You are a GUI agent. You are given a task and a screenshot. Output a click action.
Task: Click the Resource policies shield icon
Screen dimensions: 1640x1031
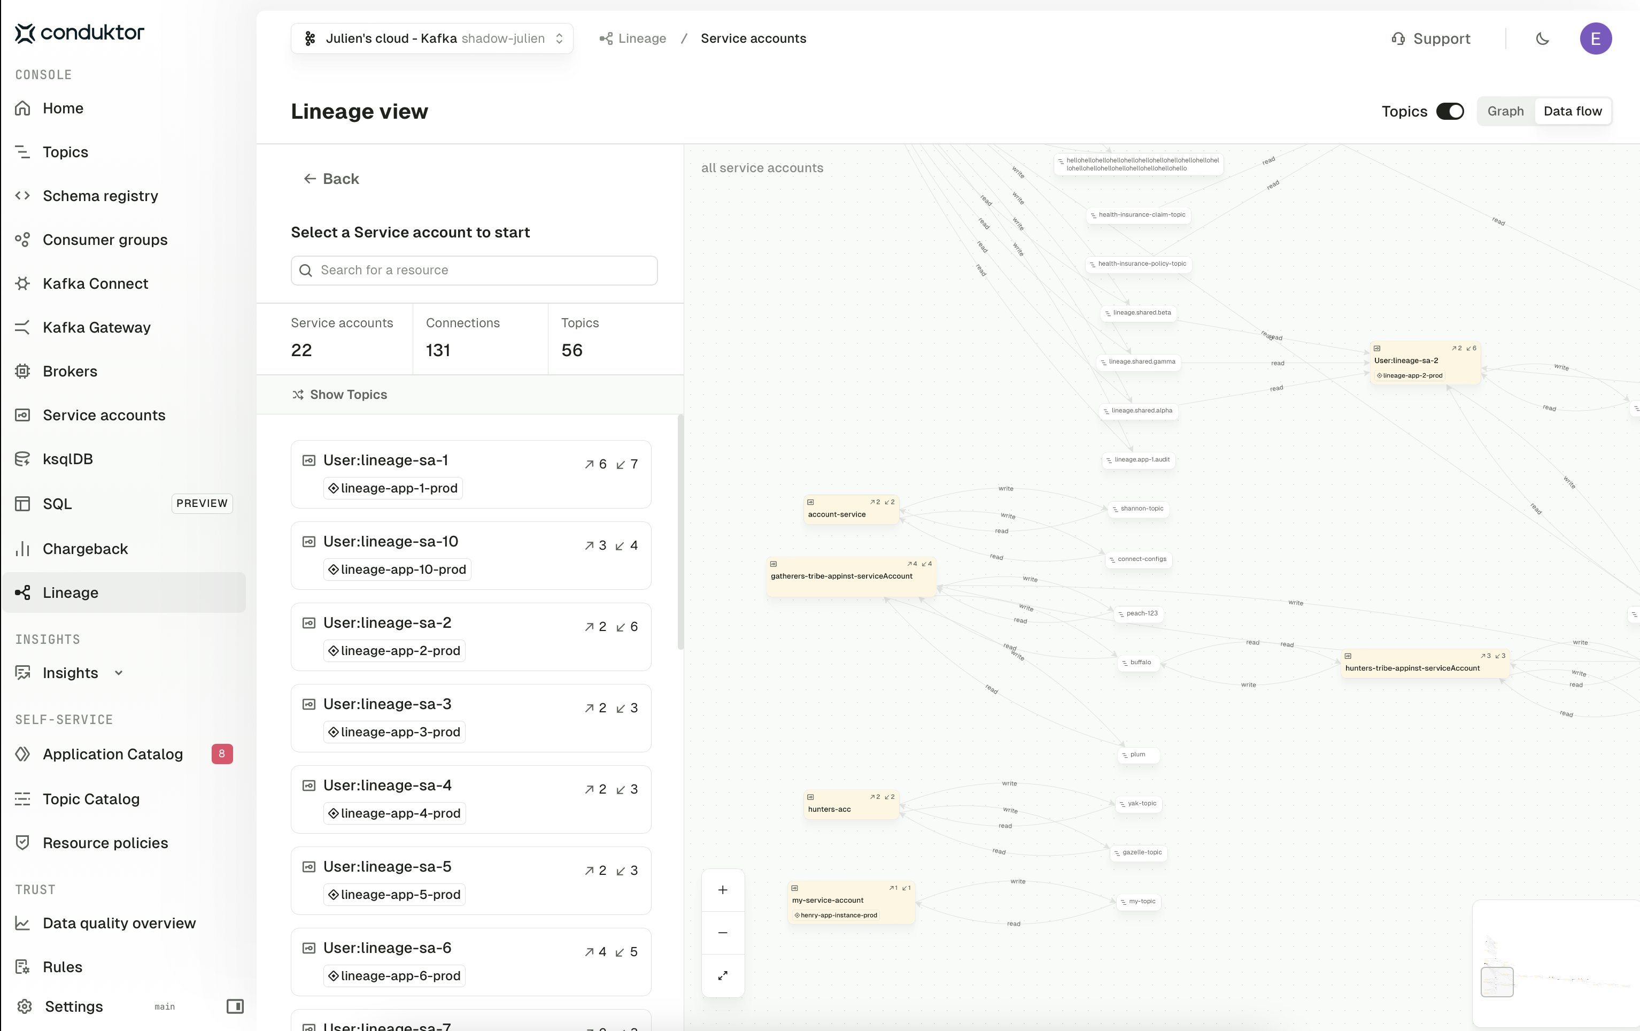tap(22, 842)
